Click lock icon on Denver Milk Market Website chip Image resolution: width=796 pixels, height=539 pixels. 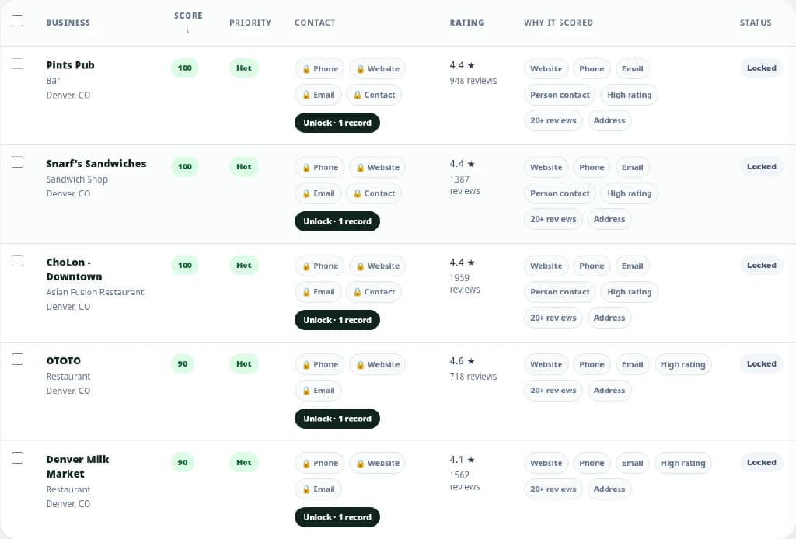tap(361, 464)
